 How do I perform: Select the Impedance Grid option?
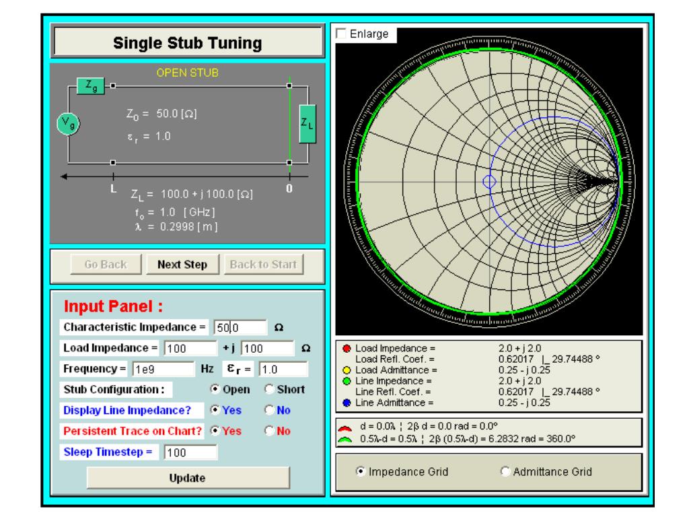tap(361, 471)
